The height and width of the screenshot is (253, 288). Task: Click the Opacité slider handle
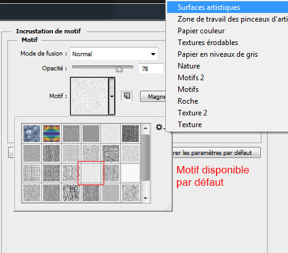coord(119,69)
